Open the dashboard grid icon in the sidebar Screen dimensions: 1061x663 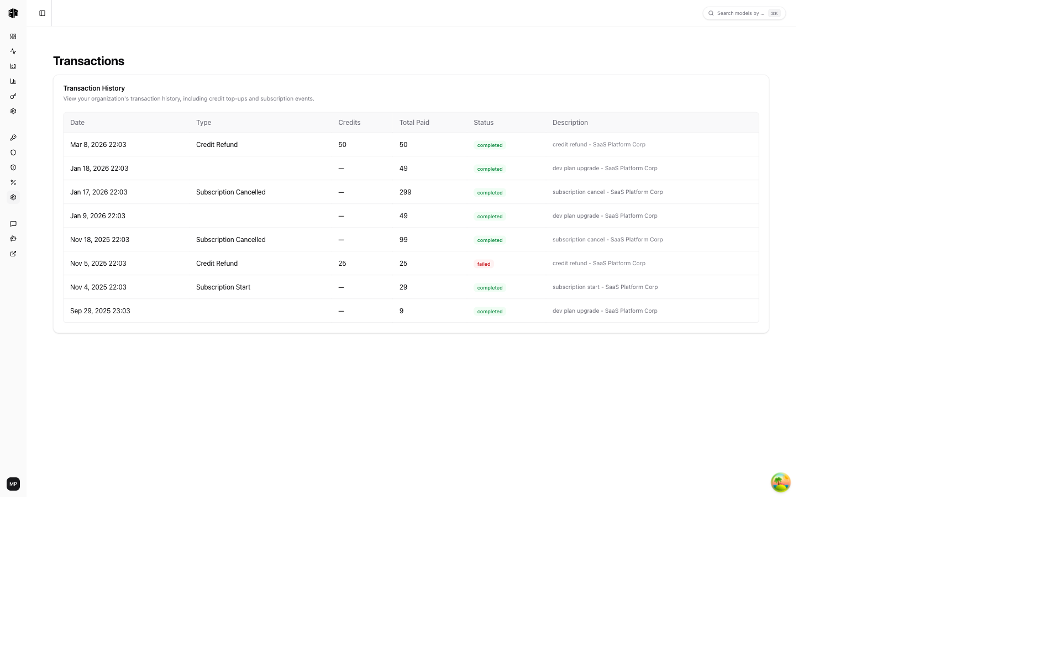tap(13, 36)
